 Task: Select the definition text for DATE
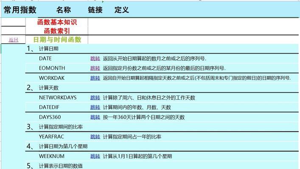[154, 58]
